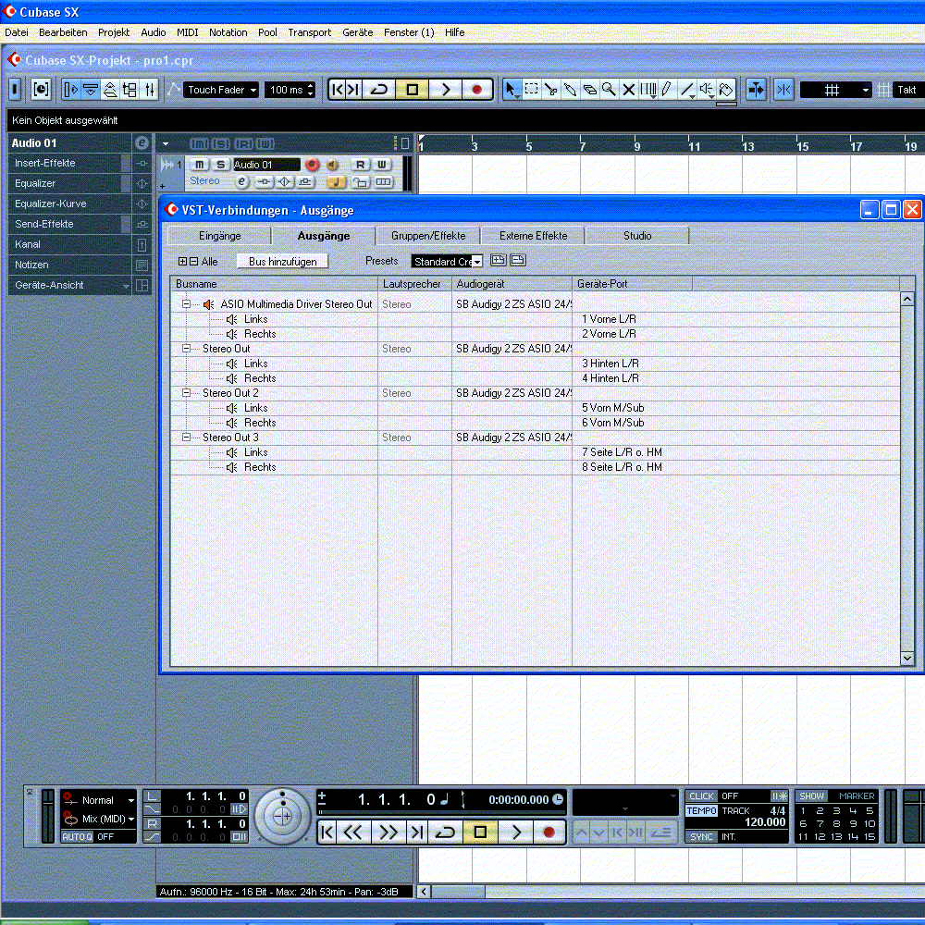The width and height of the screenshot is (925, 925).
Task: Collapse Stereo Out 3 bus
Action: (x=187, y=438)
